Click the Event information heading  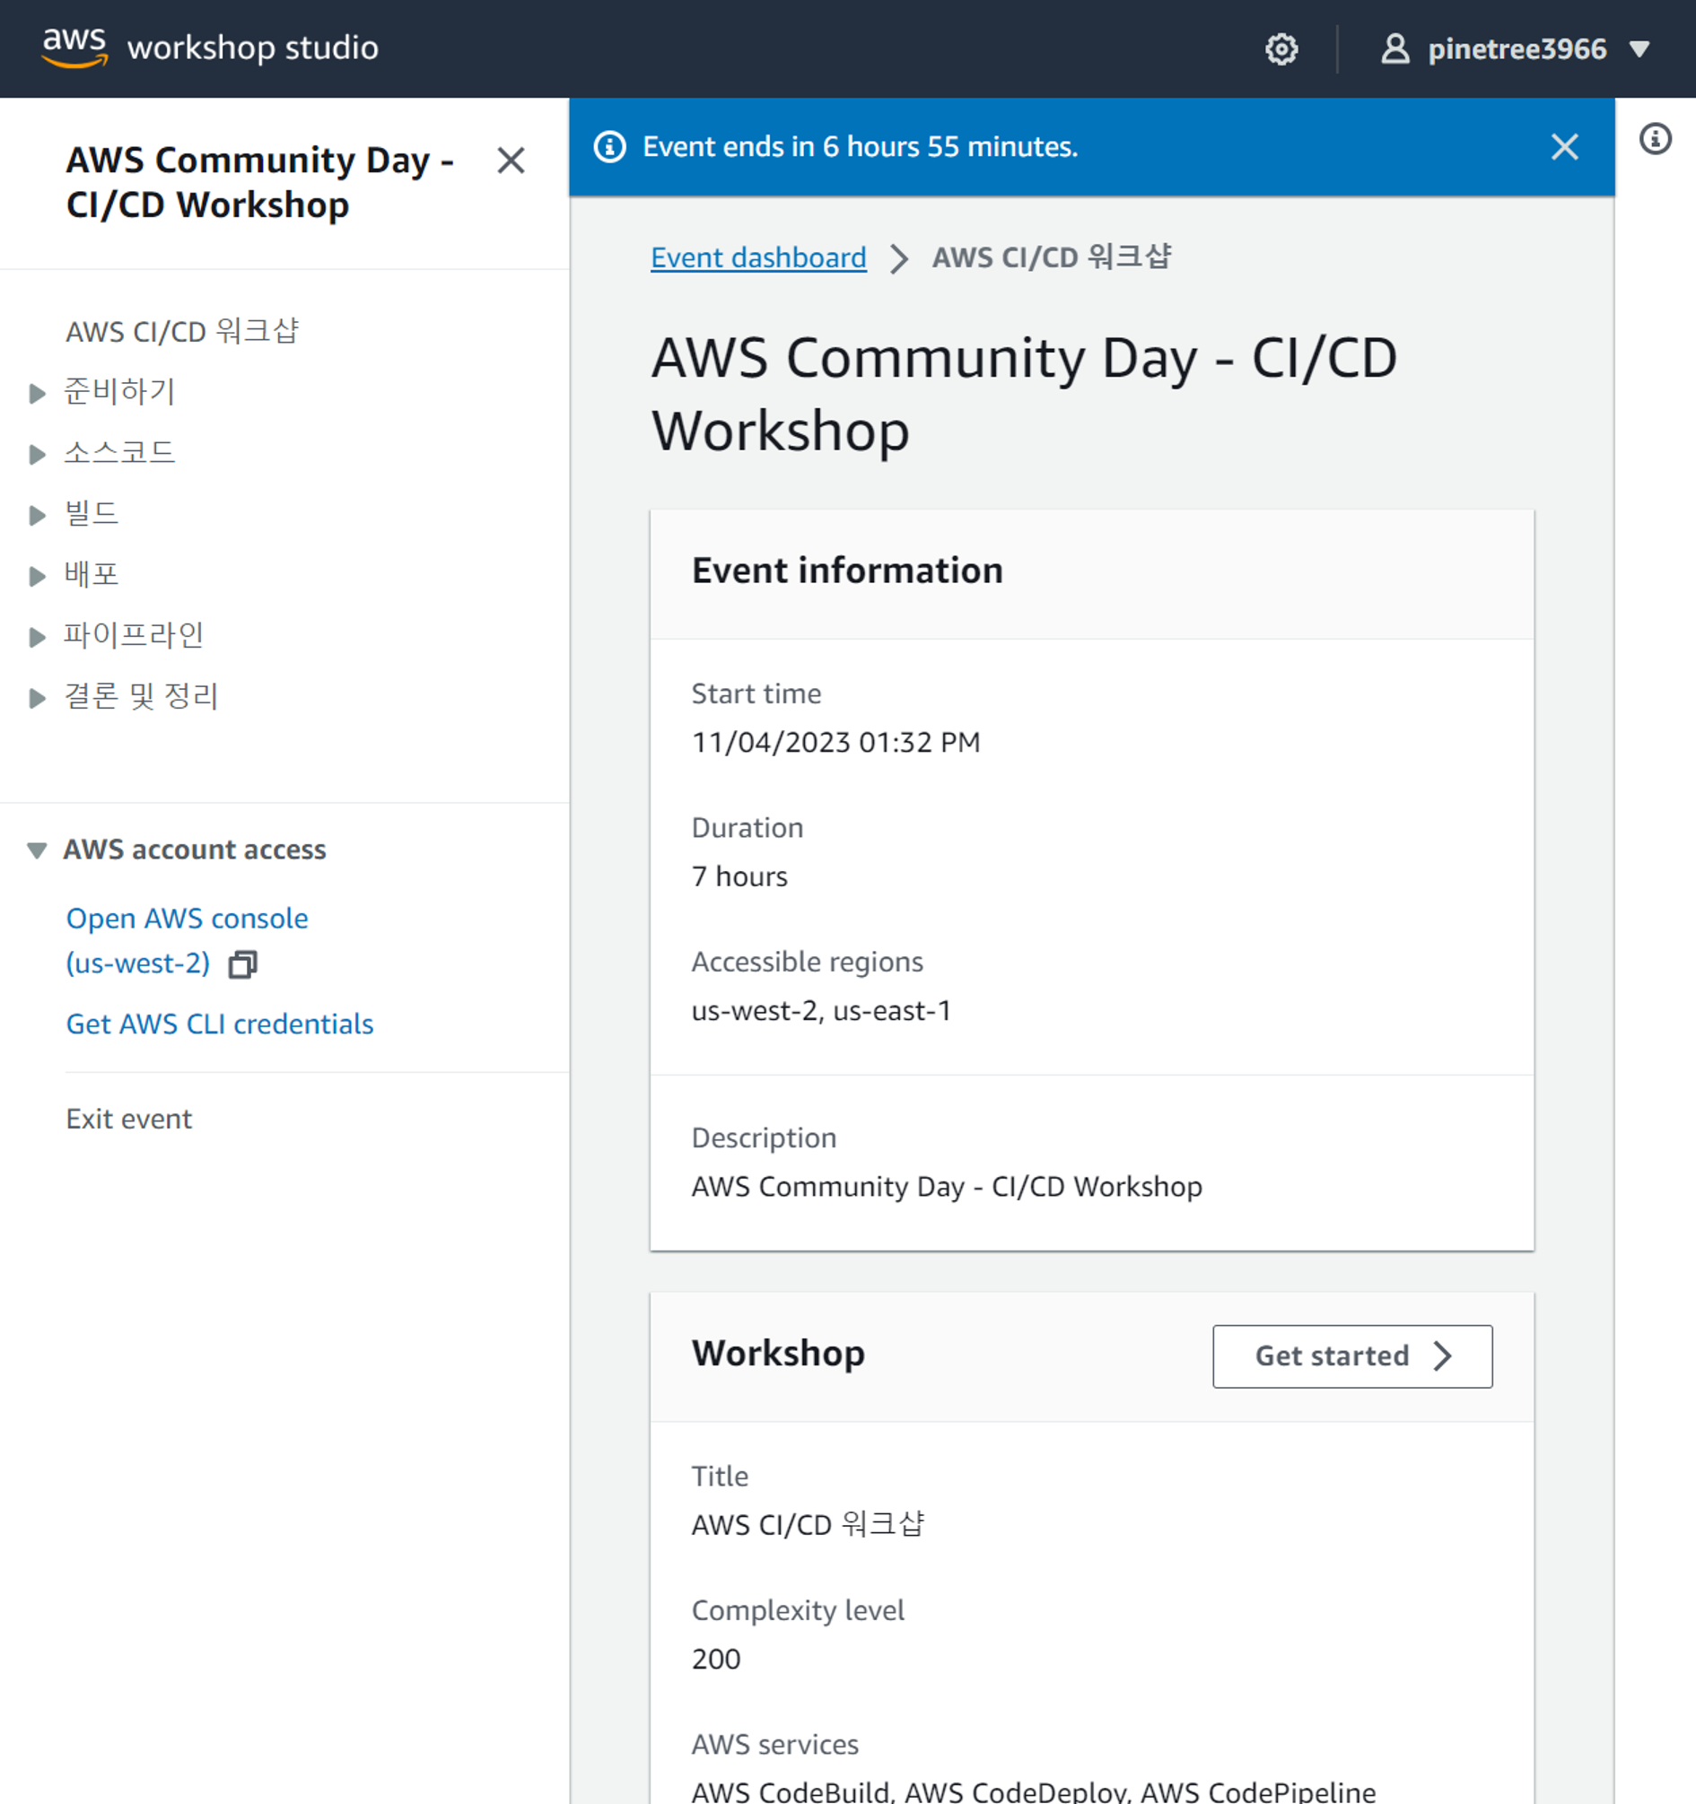pyautogui.click(x=847, y=571)
